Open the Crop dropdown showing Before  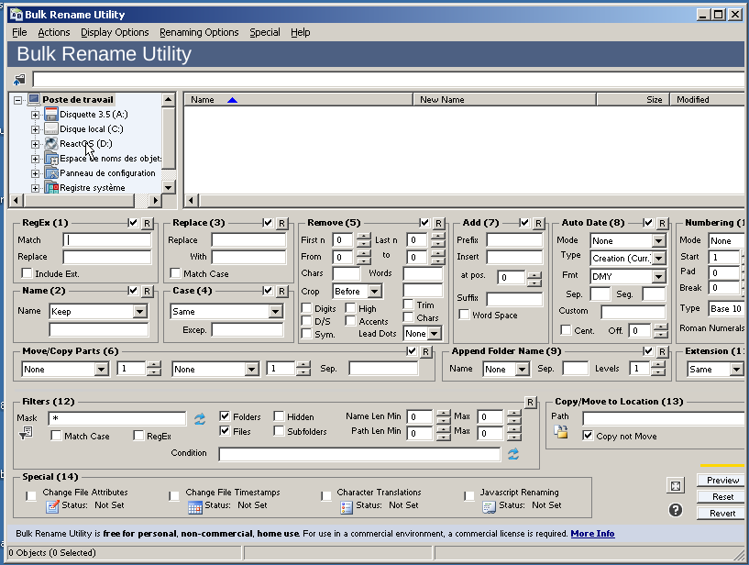[x=375, y=291]
